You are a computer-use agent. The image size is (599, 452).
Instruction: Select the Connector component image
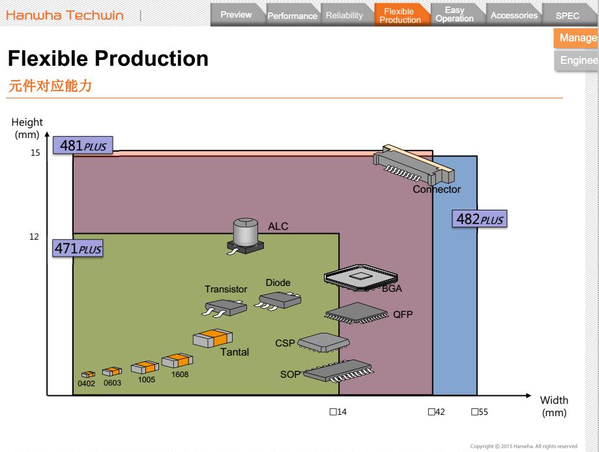tap(413, 167)
